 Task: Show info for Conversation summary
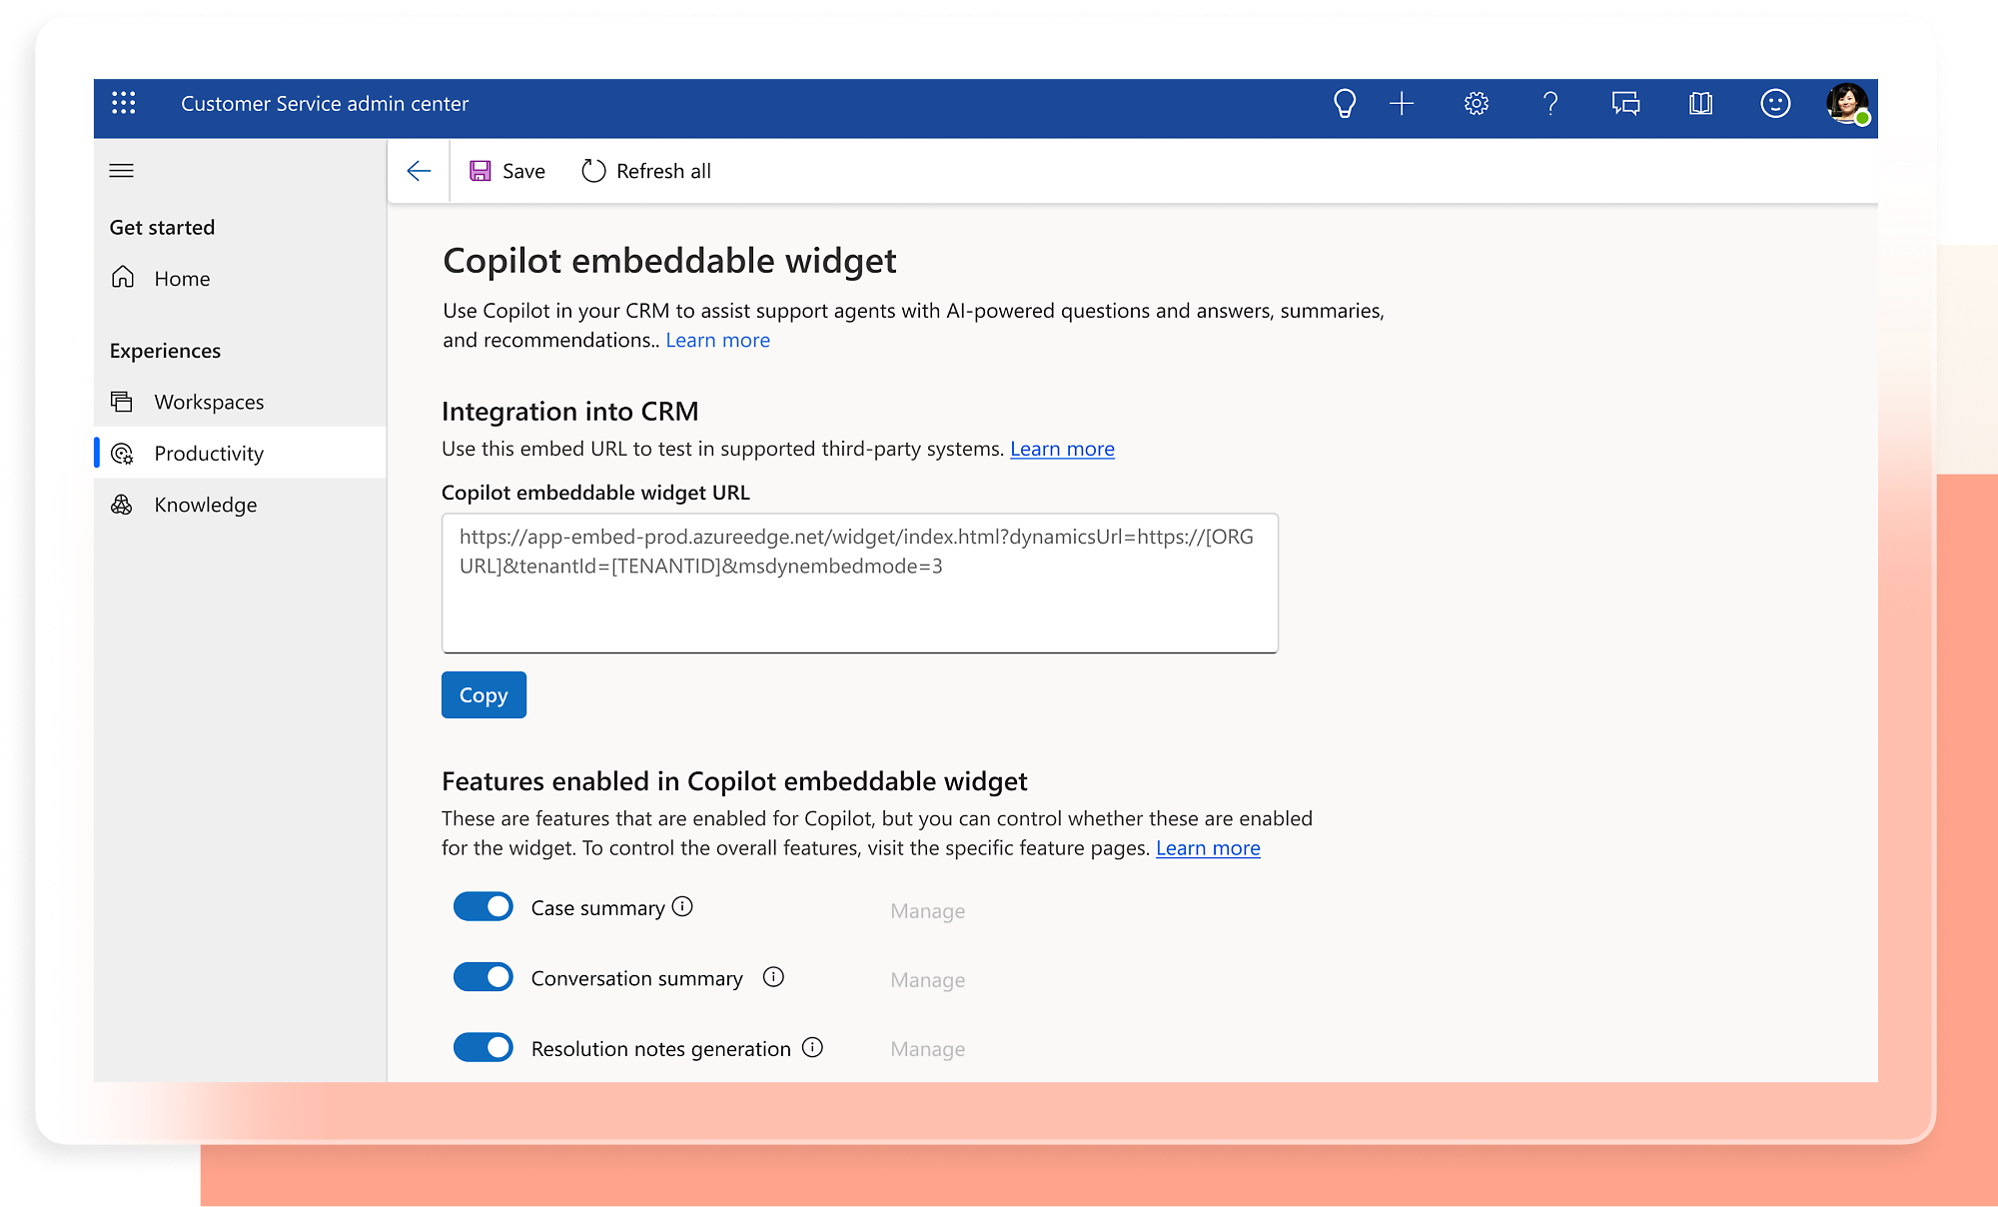pos(773,976)
